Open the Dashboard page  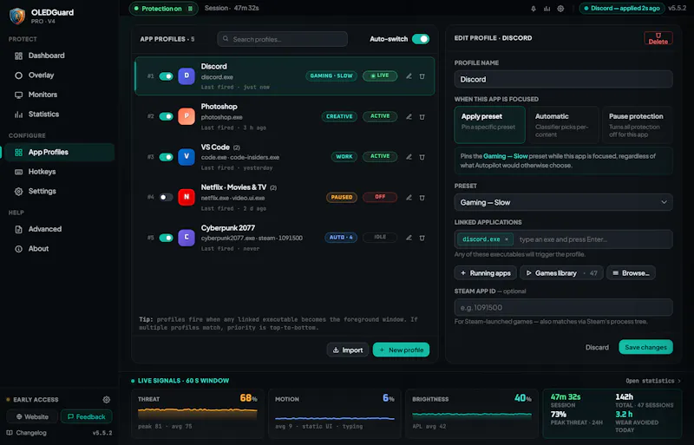pyautogui.click(x=59, y=56)
